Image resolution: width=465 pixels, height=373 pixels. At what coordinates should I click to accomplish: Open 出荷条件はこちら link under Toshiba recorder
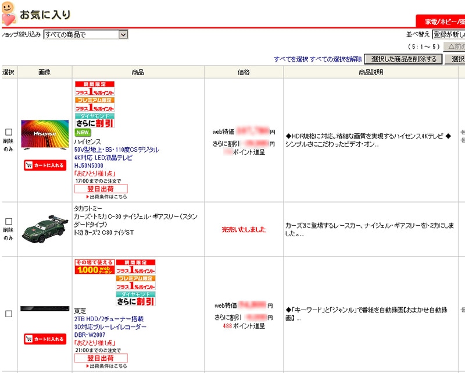click(x=107, y=366)
